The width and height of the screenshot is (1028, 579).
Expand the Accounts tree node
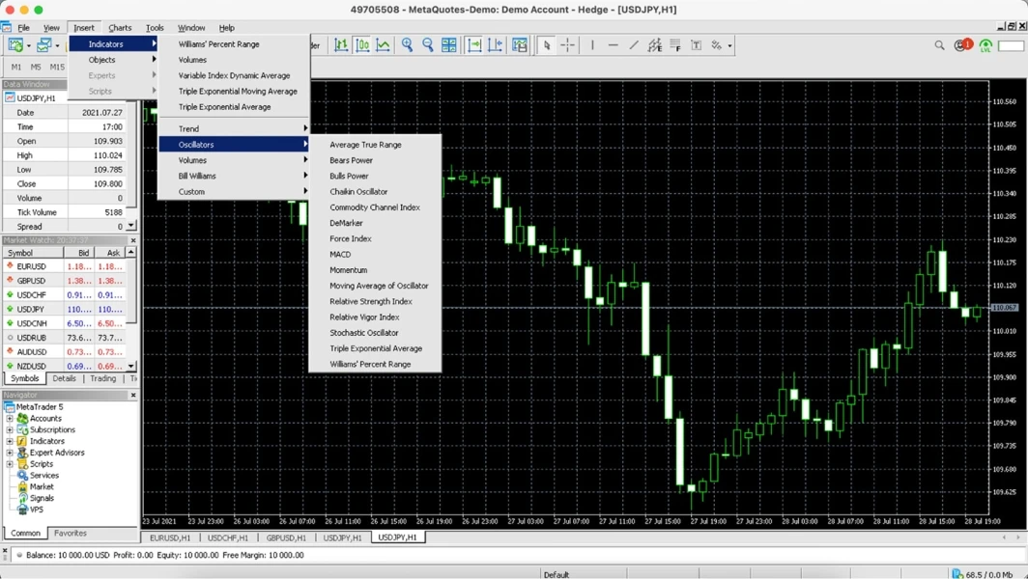coord(10,419)
